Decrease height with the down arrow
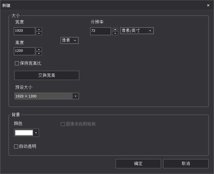Screen dimensions: 214x174 (x=39, y=53)
